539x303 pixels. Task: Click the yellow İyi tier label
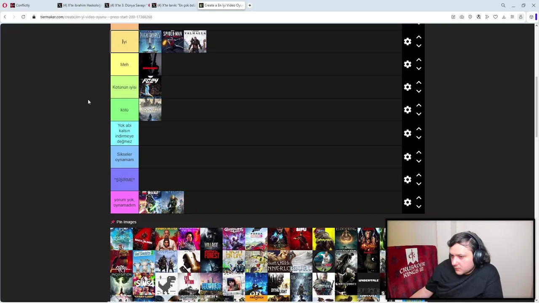[x=124, y=42]
